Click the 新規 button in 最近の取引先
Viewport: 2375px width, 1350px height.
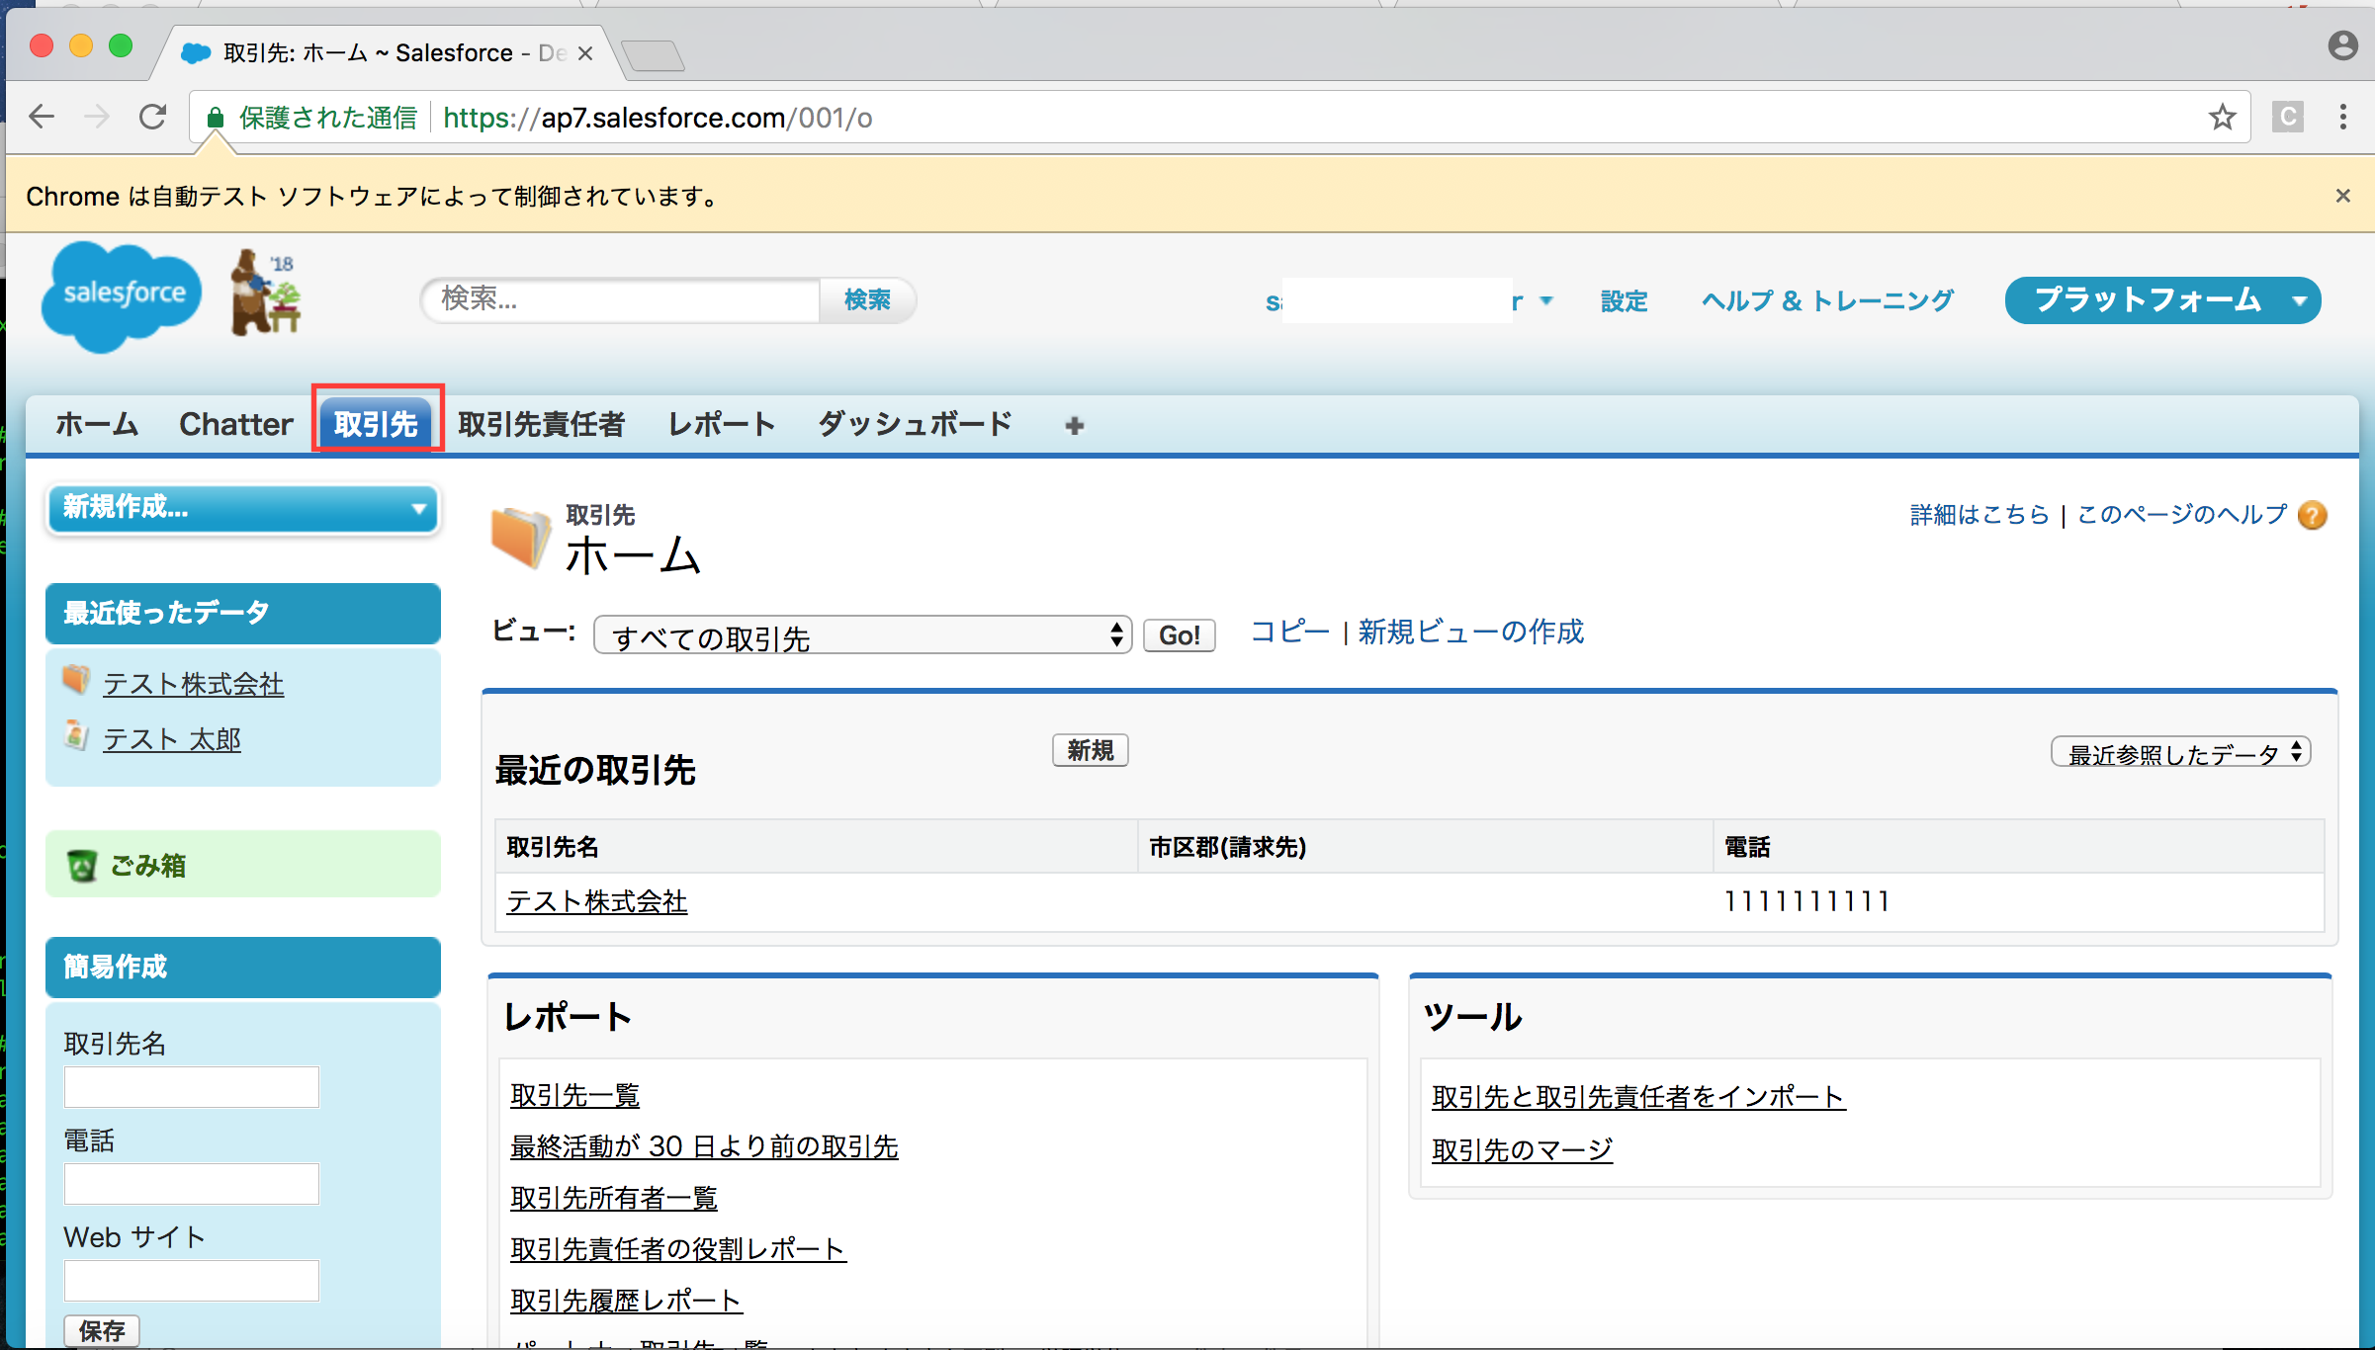pos(1090,750)
